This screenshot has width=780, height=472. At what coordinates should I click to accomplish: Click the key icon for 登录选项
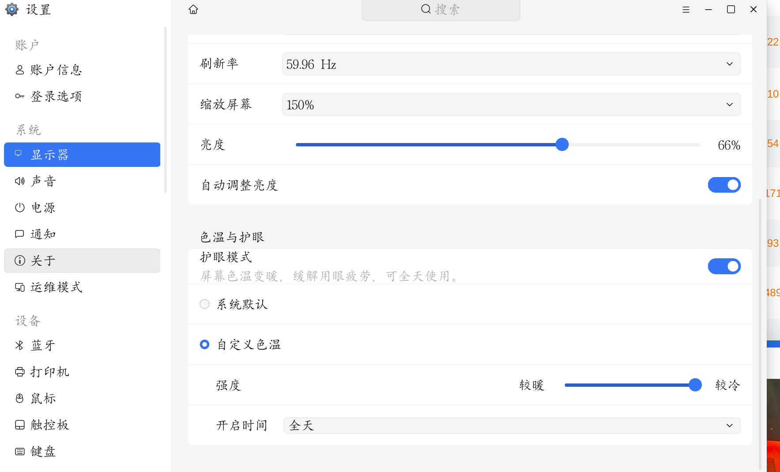click(x=20, y=96)
